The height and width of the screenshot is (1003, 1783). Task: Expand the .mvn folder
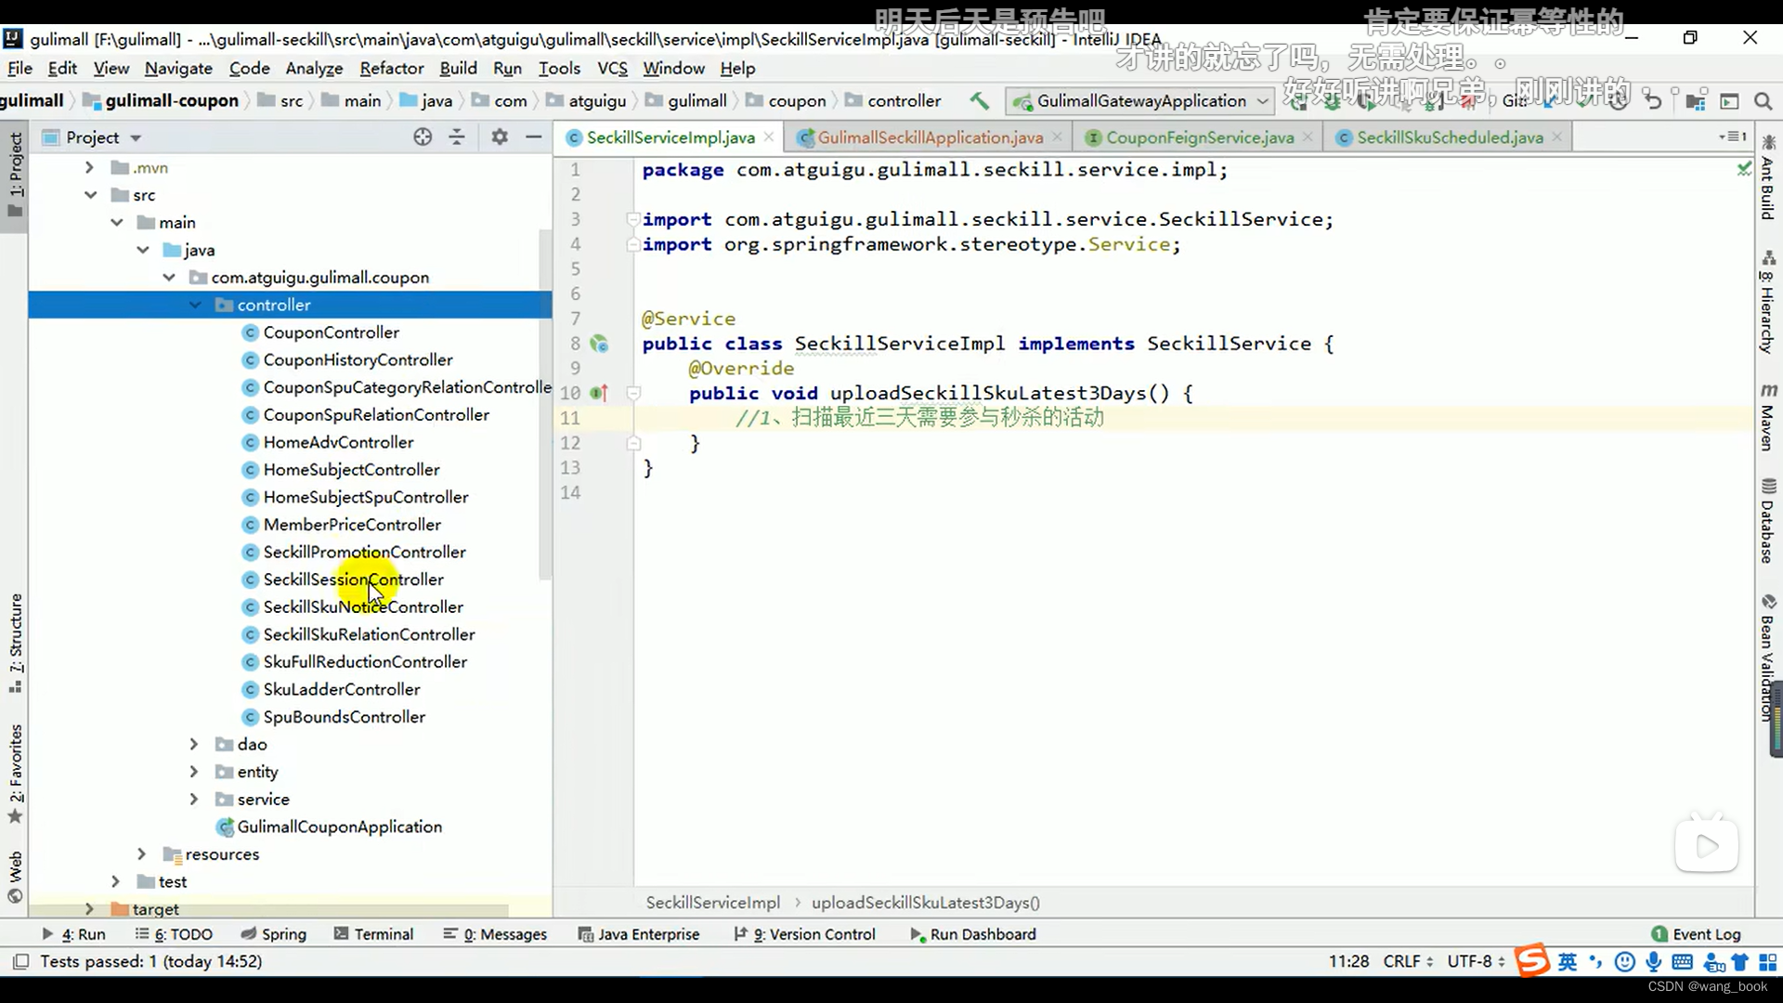pos(89,168)
